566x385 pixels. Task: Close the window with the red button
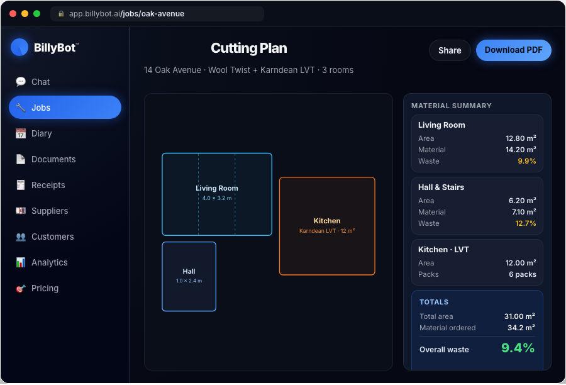13,14
